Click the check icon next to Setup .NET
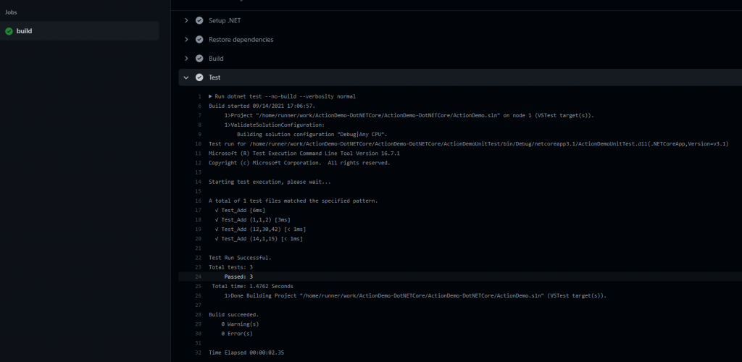The height and width of the screenshot is (362, 742). point(199,20)
